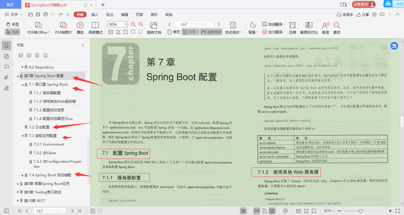Open bookmark 7.2 日志配置
Viewport: 404px width, 215px height.
(x=39, y=127)
